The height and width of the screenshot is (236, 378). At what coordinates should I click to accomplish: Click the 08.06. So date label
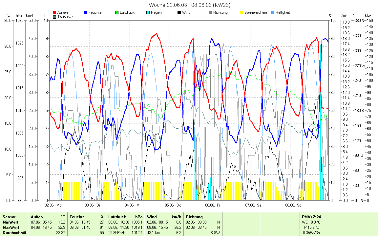point(293,205)
